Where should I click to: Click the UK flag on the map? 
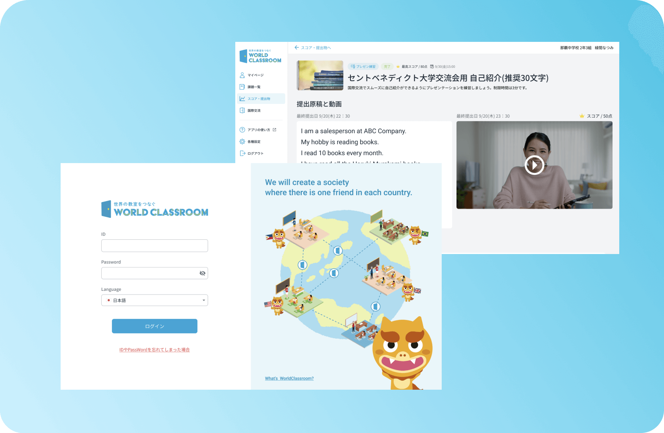(418, 290)
